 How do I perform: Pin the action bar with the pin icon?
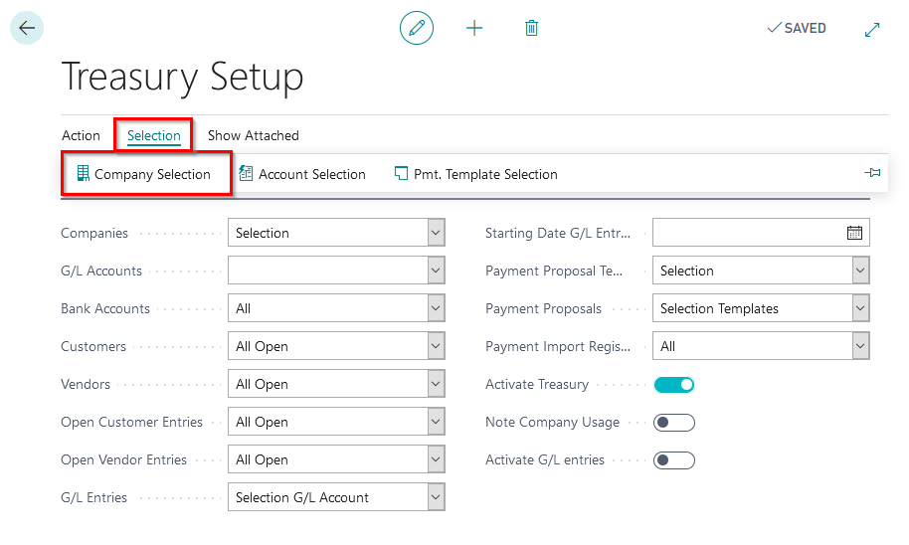872,173
